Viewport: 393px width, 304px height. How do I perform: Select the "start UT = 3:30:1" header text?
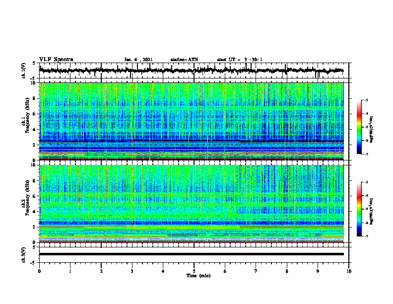pos(240,60)
